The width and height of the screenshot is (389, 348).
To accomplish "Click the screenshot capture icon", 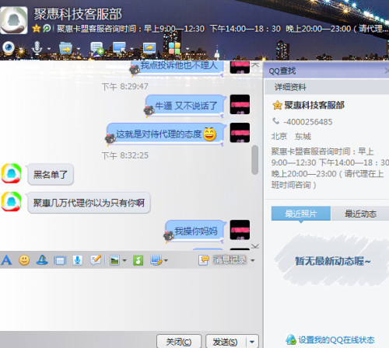I will click(156, 260).
